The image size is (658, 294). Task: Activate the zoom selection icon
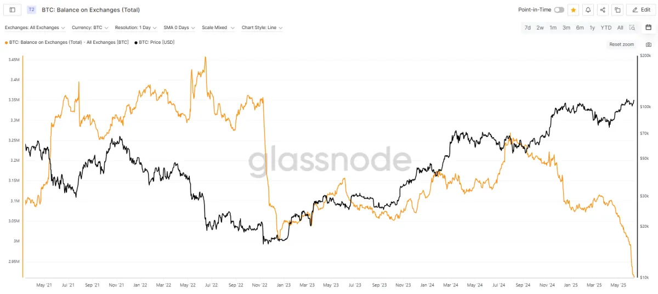click(632, 27)
